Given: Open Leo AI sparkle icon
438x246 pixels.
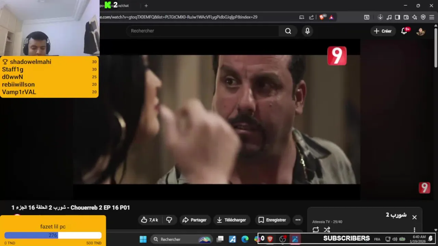Looking at the screenshot, I should pos(414,17).
